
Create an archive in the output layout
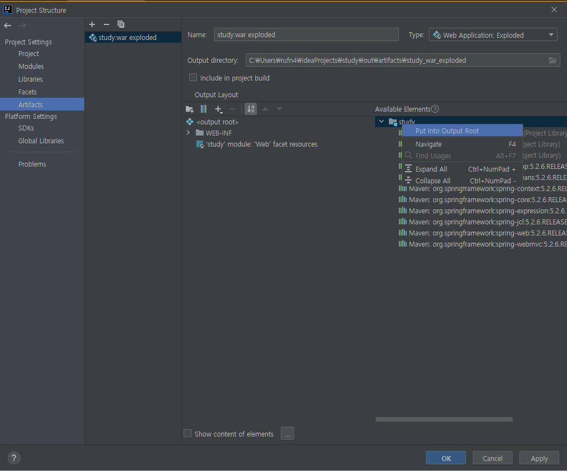204,109
